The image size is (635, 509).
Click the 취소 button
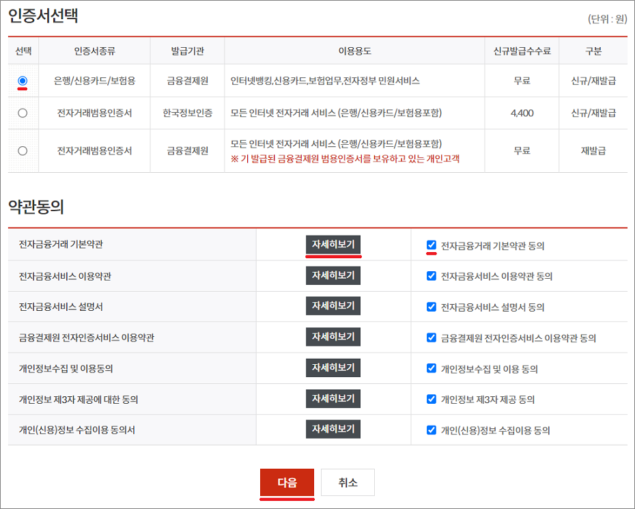348,482
